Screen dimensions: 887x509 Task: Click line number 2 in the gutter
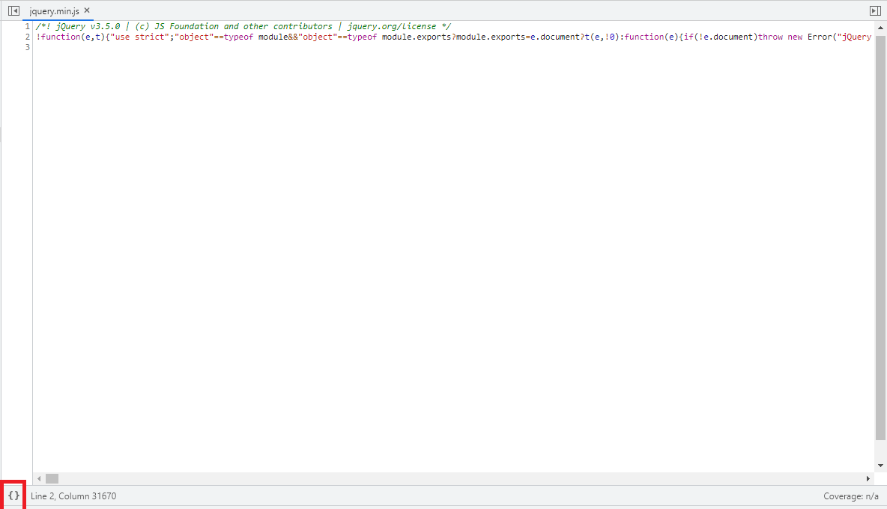tap(27, 37)
